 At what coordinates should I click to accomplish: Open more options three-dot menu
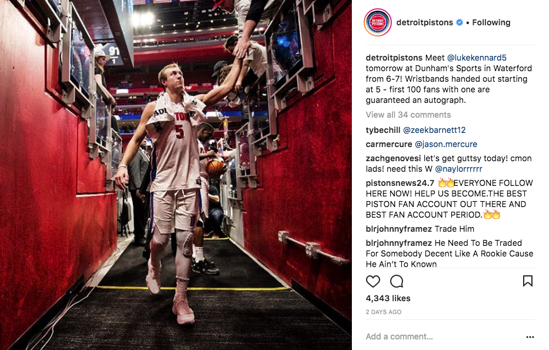point(530,336)
